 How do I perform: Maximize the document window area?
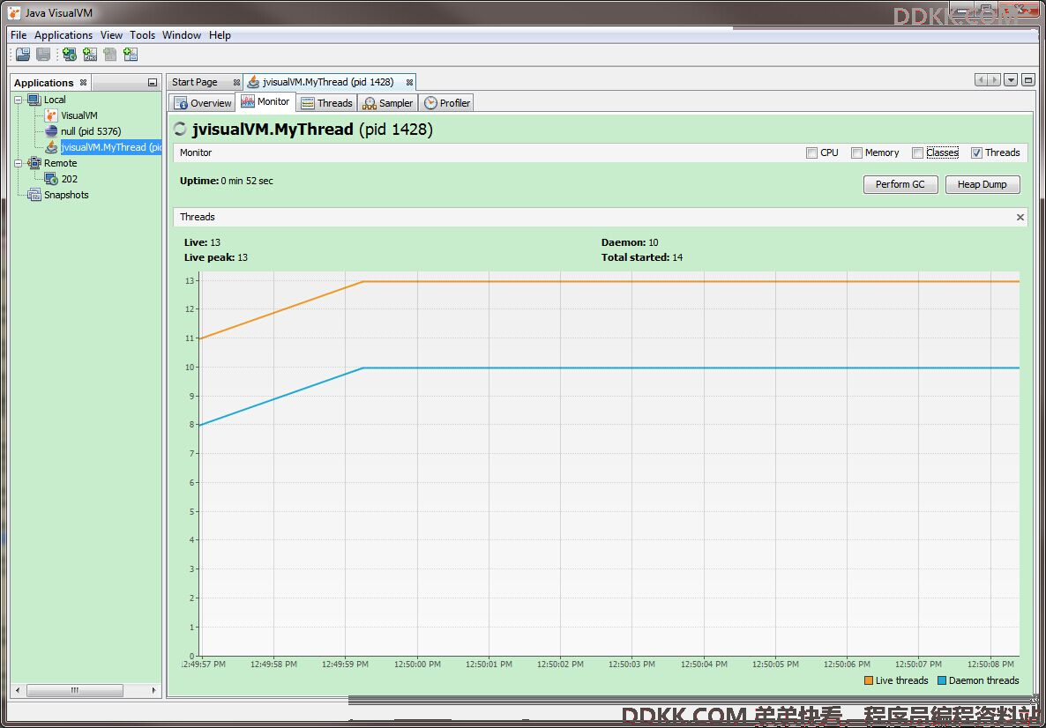(1028, 80)
